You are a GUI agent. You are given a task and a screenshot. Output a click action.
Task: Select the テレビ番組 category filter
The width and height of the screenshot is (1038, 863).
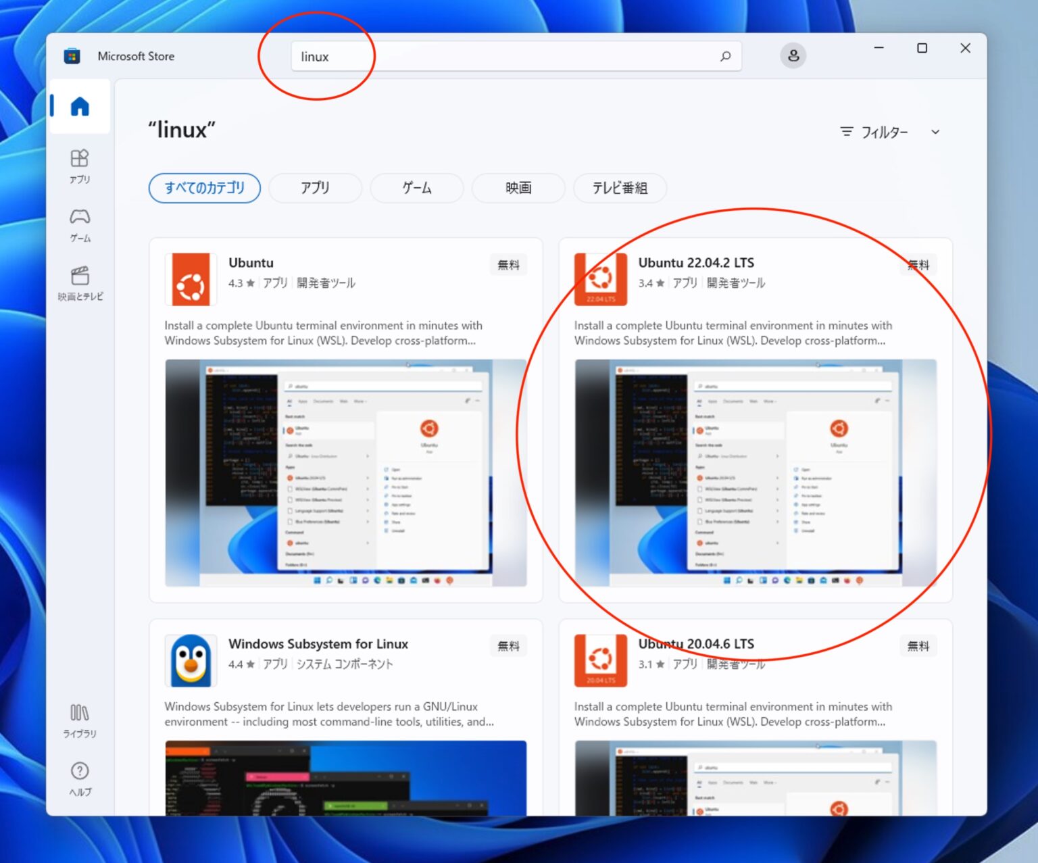click(619, 188)
